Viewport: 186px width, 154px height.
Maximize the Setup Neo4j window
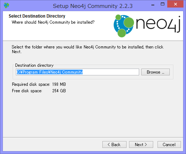(163, 4)
